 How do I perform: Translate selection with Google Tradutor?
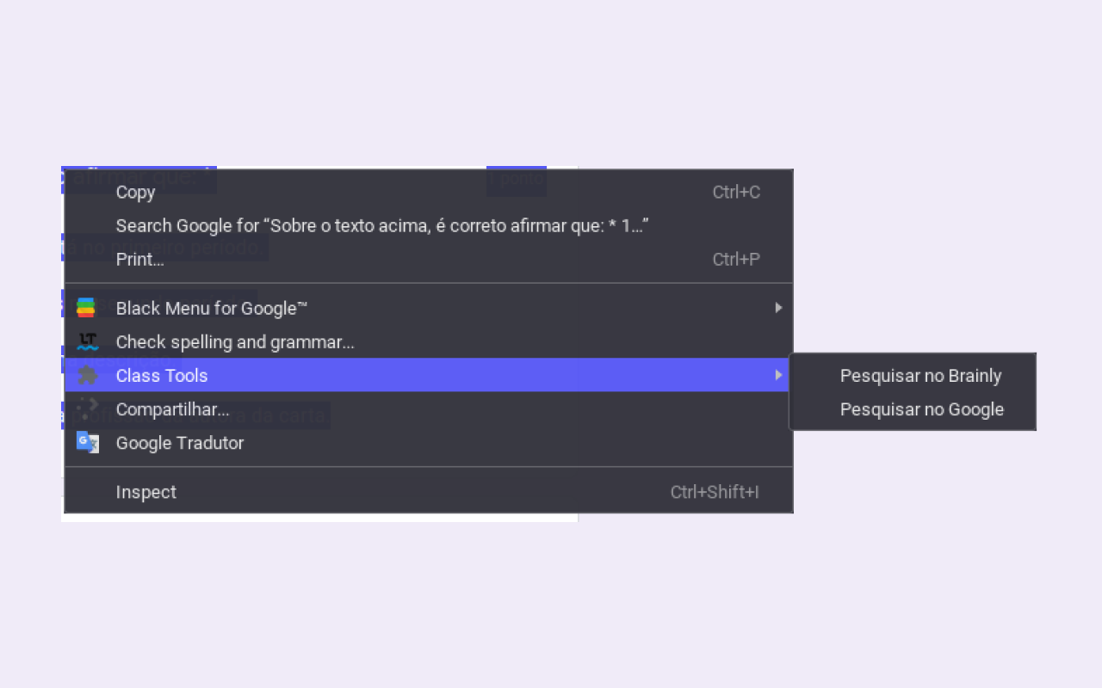point(180,442)
